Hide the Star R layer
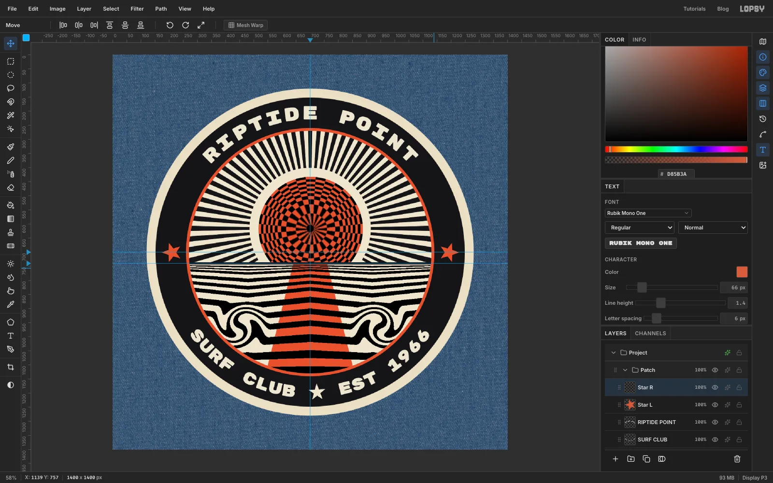 pos(715,387)
